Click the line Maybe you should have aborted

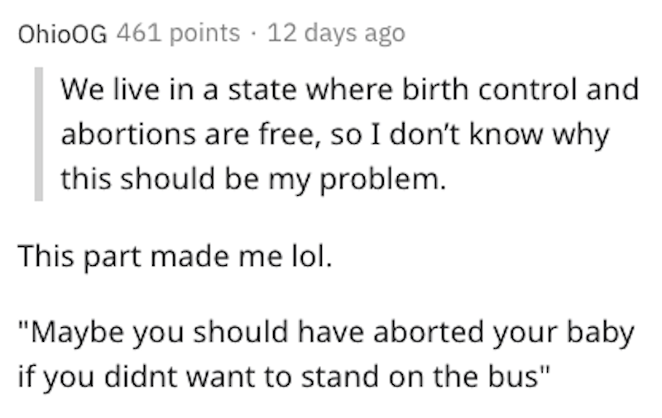pyautogui.click(x=326, y=333)
